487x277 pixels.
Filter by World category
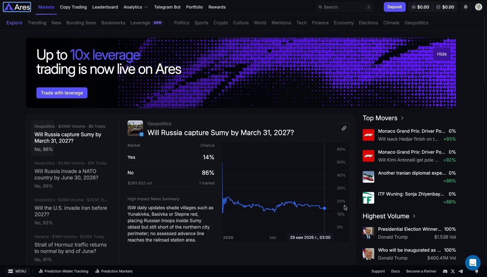point(260,23)
